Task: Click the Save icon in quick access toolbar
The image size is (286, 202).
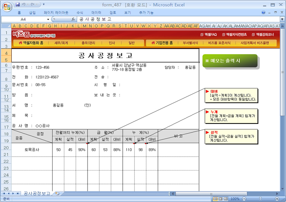Action: point(17,4)
